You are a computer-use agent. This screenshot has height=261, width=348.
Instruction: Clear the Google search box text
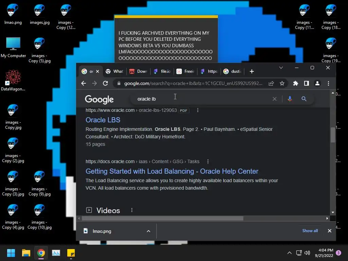click(275, 99)
